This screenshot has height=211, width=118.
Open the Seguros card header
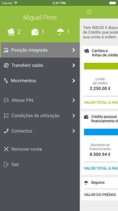coord(100,183)
